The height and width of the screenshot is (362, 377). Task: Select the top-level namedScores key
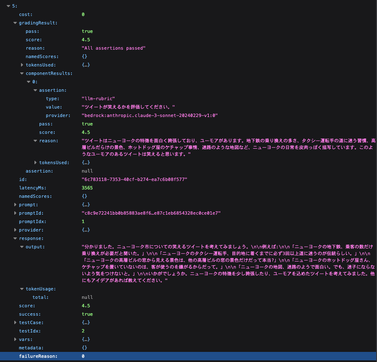[35, 196]
